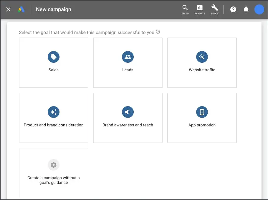Open the Go To search tool
Screen dimensions: 268x200
[x=185, y=9]
